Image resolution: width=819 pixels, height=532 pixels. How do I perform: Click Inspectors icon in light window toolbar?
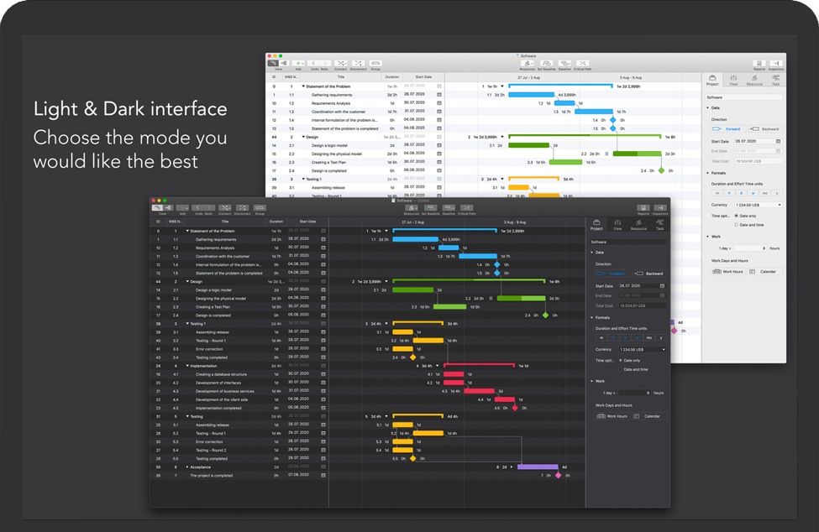tap(776, 63)
